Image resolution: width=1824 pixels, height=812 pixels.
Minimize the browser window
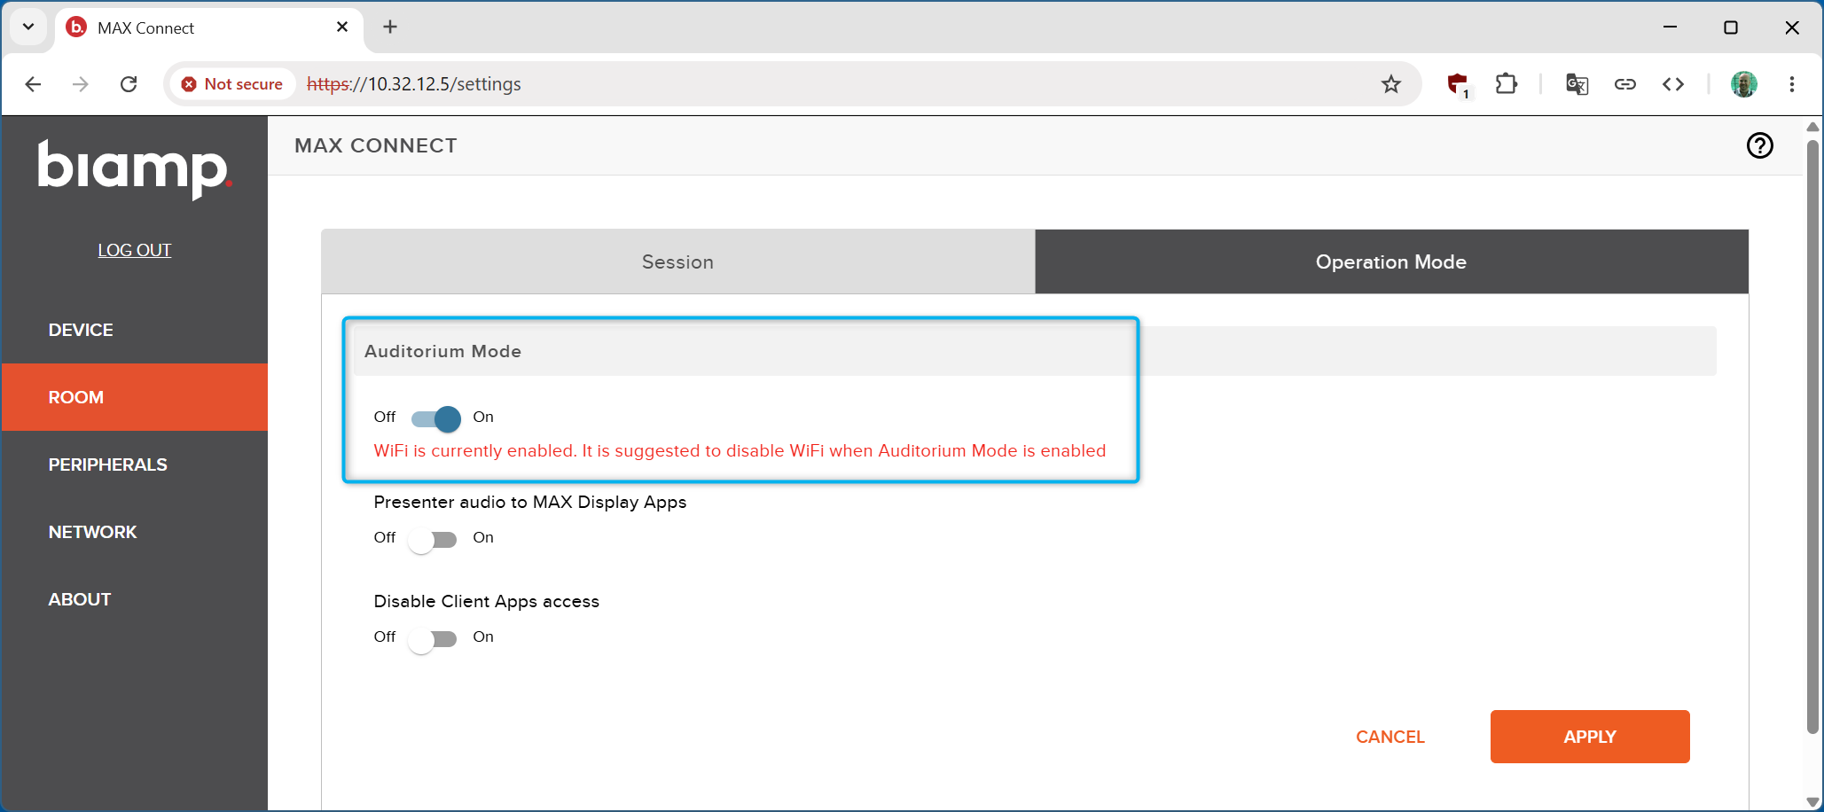[x=1670, y=27]
